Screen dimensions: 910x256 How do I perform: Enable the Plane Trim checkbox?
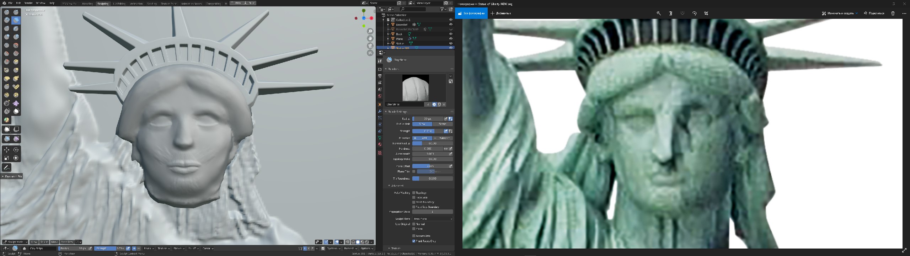(414, 171)
